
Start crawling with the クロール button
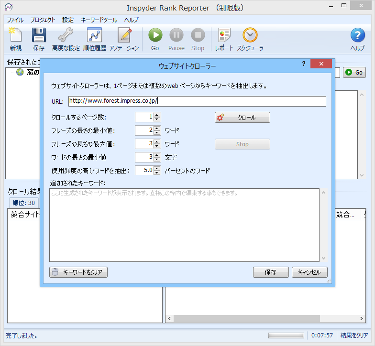(242, 118)
